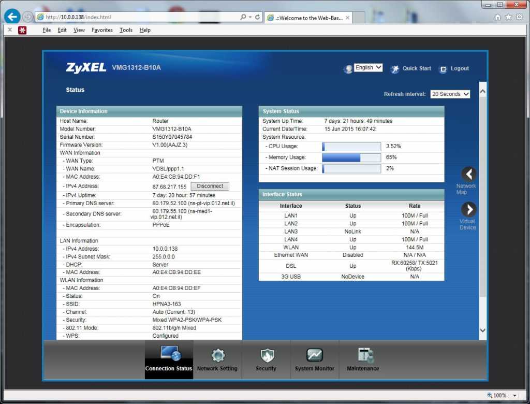Open the Favorites menu
Screen dimensions: 530x404
(x=102, y=30)
